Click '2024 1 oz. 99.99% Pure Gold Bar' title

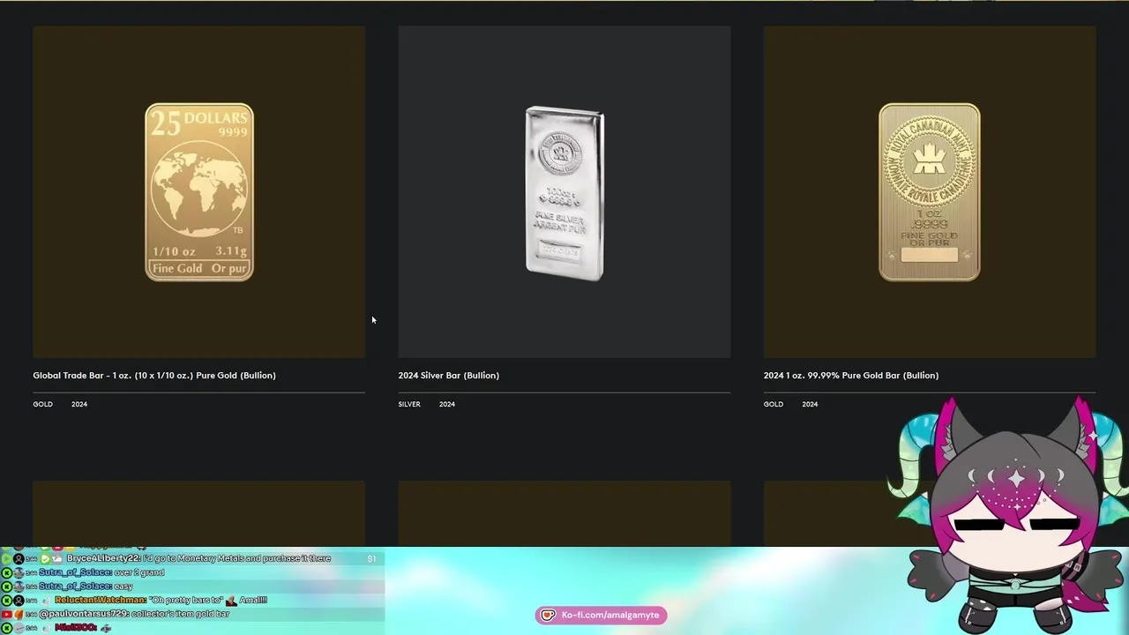click(850, 376)
